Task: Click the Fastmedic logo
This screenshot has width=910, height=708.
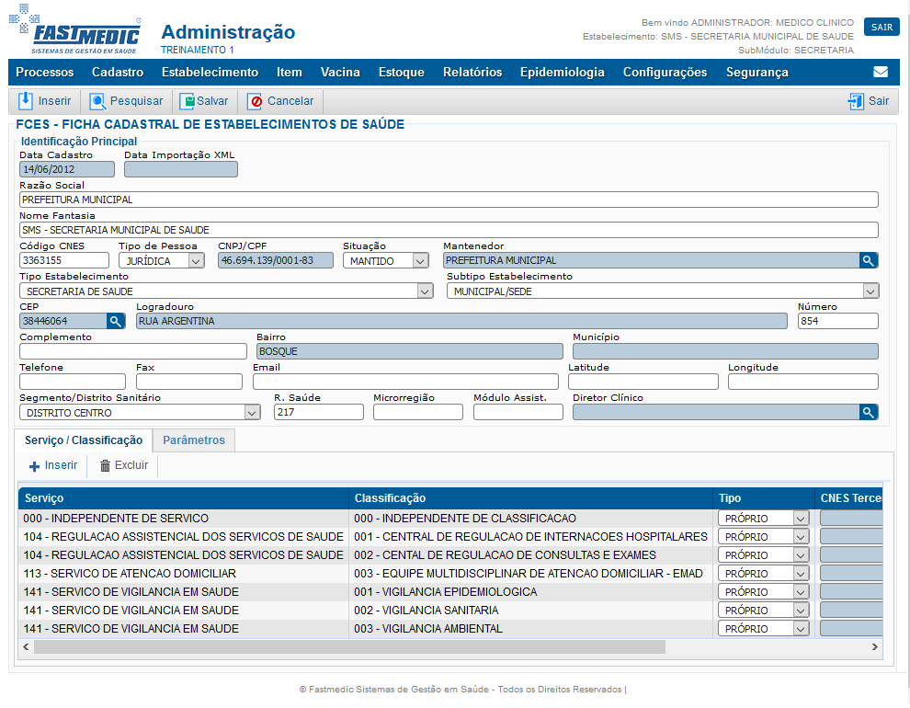Action: click(x=74, y=29)
